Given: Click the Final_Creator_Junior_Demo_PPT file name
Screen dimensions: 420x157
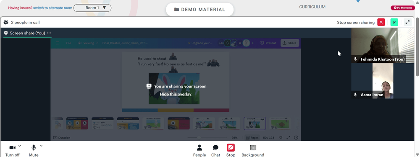Looking at the screenshot, I should pos(125,43).
